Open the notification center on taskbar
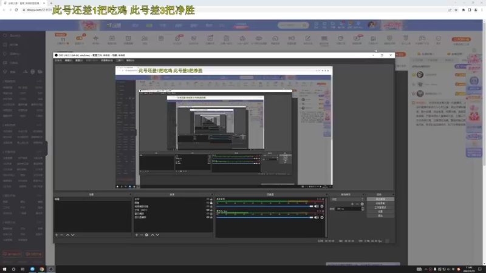Screen dimensions: 486x273 click(480, 269)
